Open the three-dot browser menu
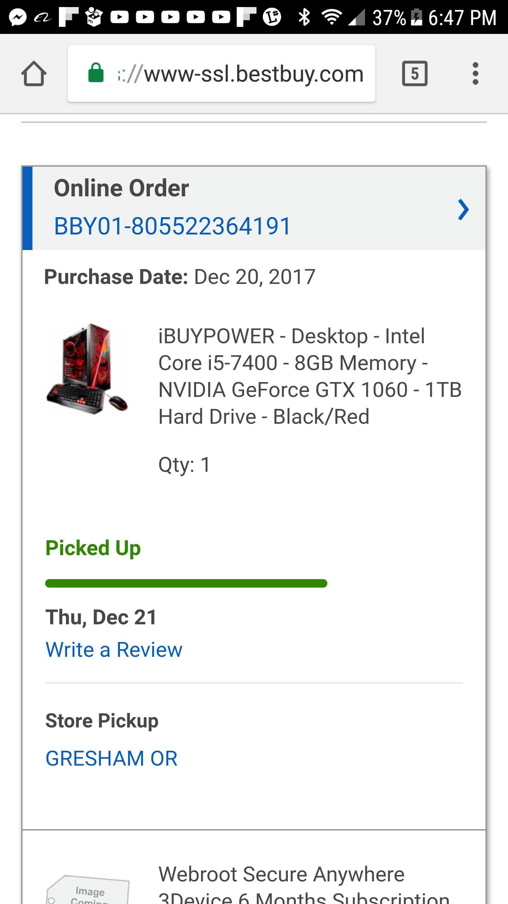The image size is (508, 904). 475,74
